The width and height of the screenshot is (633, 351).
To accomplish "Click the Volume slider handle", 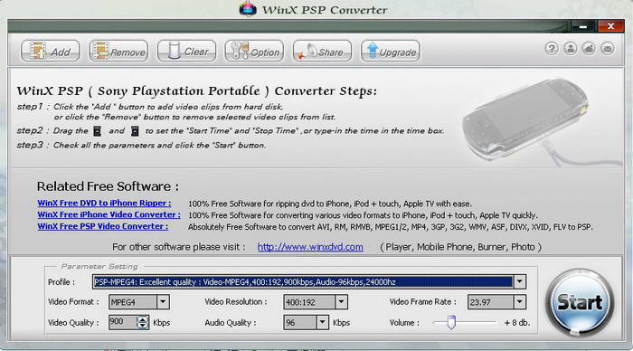I will click(451, 322).
